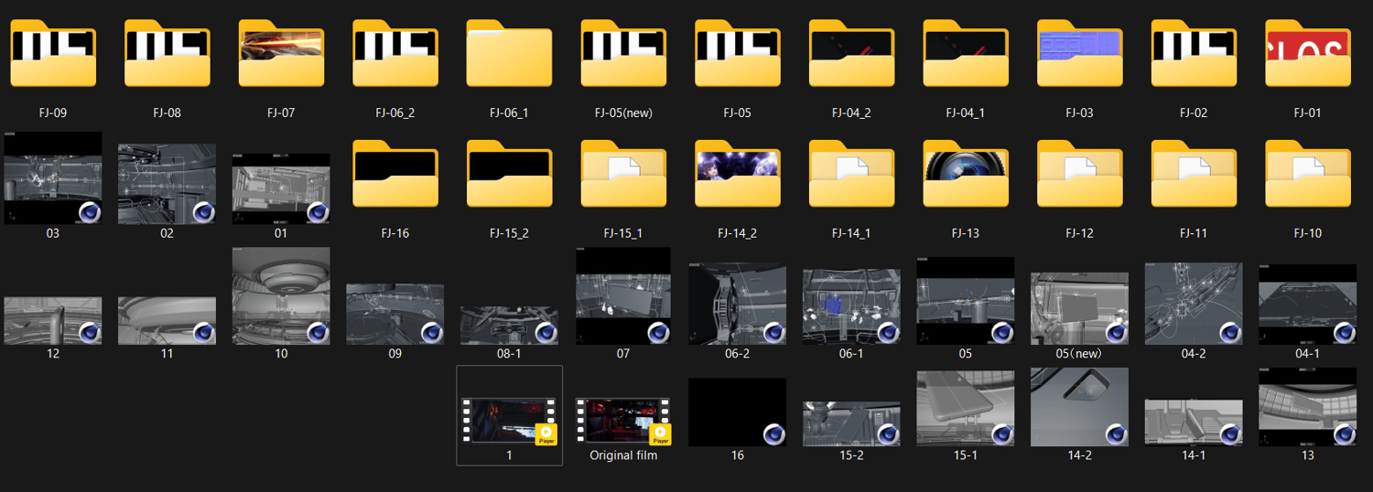Select the FJ-14_1 folder icon
This screenshot has width=1373, height=492.
click(x=851, y=174)
